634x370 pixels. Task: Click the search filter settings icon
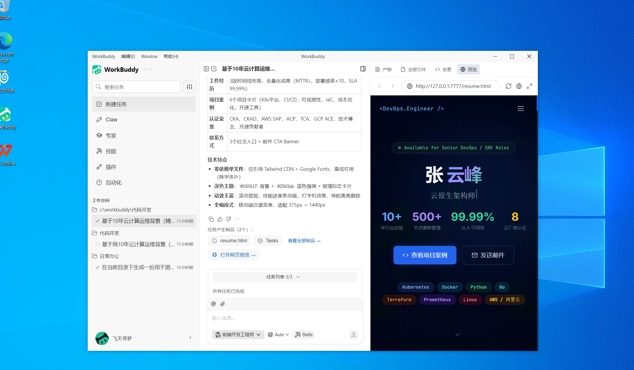(189, 87)
